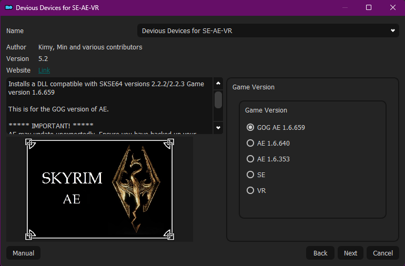Viewport: 405px width, 266px height.
Task: Cancel the installer dialog
Action: (383, 253)
